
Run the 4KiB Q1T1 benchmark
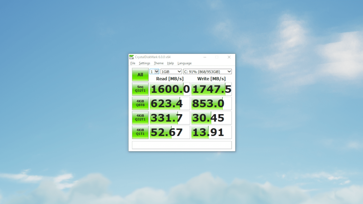(140, 132)
